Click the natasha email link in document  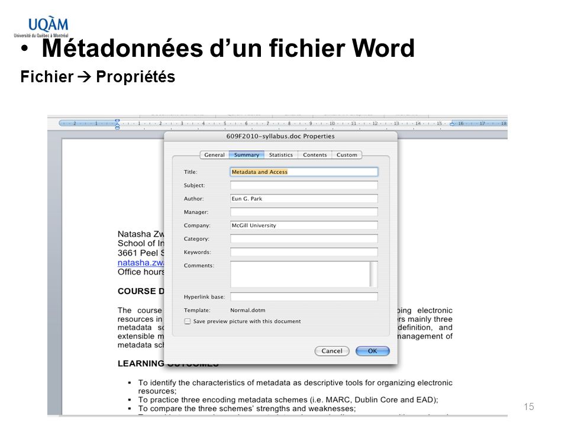141,263
